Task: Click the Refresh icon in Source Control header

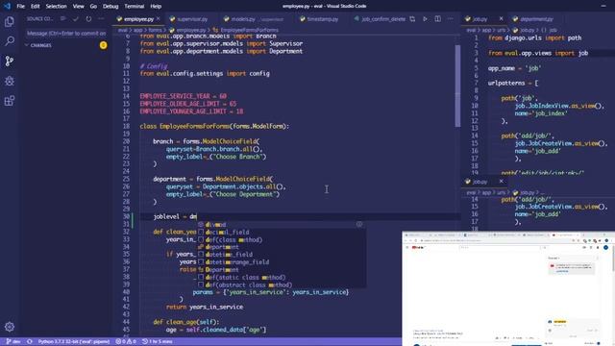Action: [88, 19]
